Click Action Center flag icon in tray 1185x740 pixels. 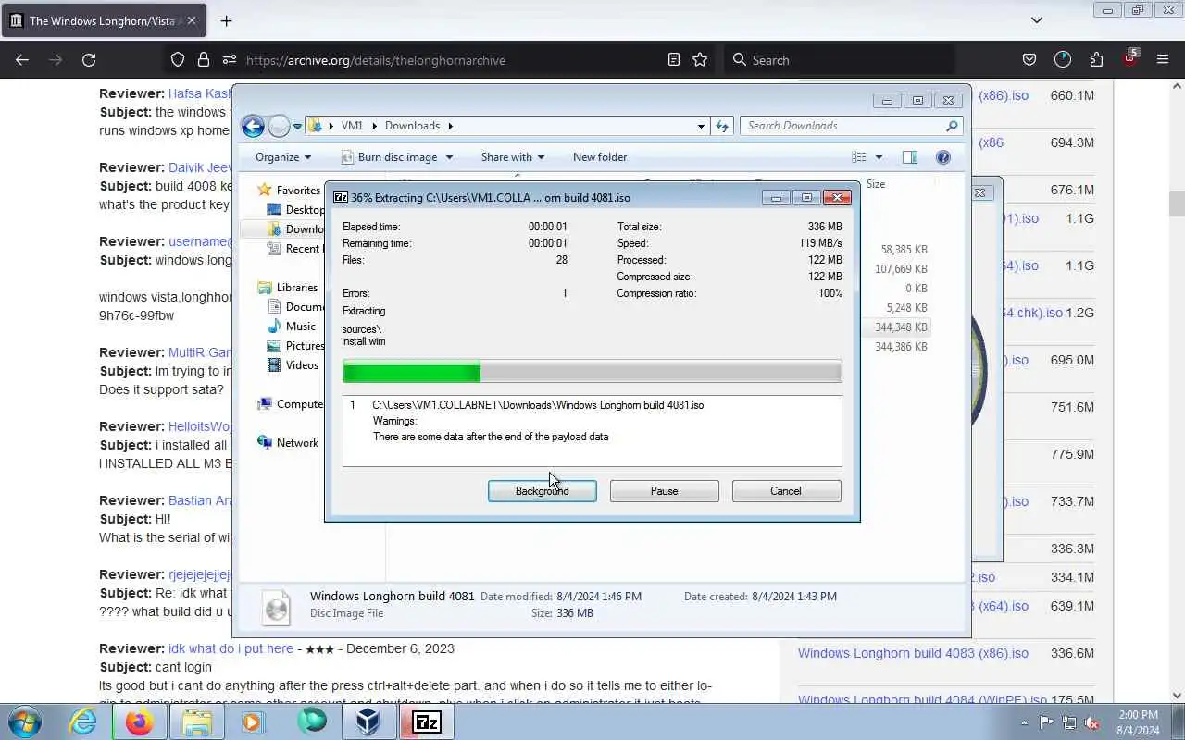tap(1047, 722)
